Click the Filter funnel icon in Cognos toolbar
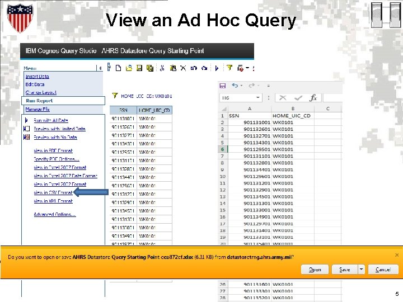 click(x=229, y=68)
